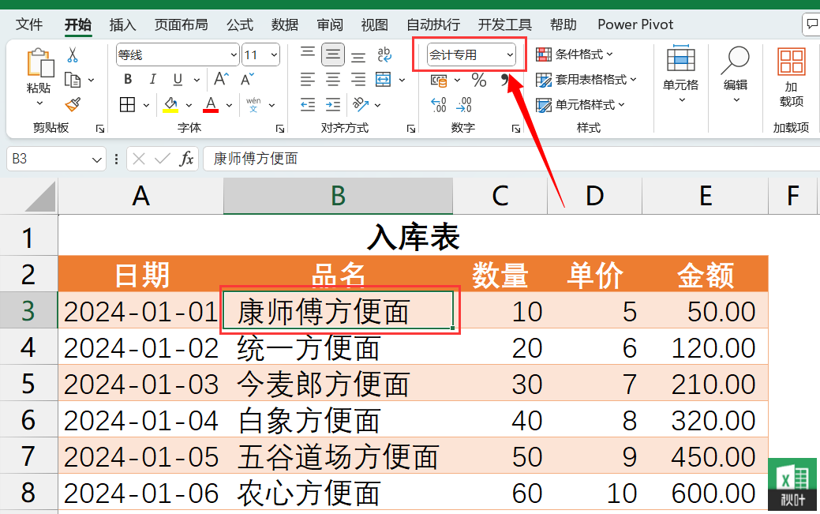Open the 视图 menu tab
The width and height of the screenshot is (820, 514).
click(x=374, y=24)
